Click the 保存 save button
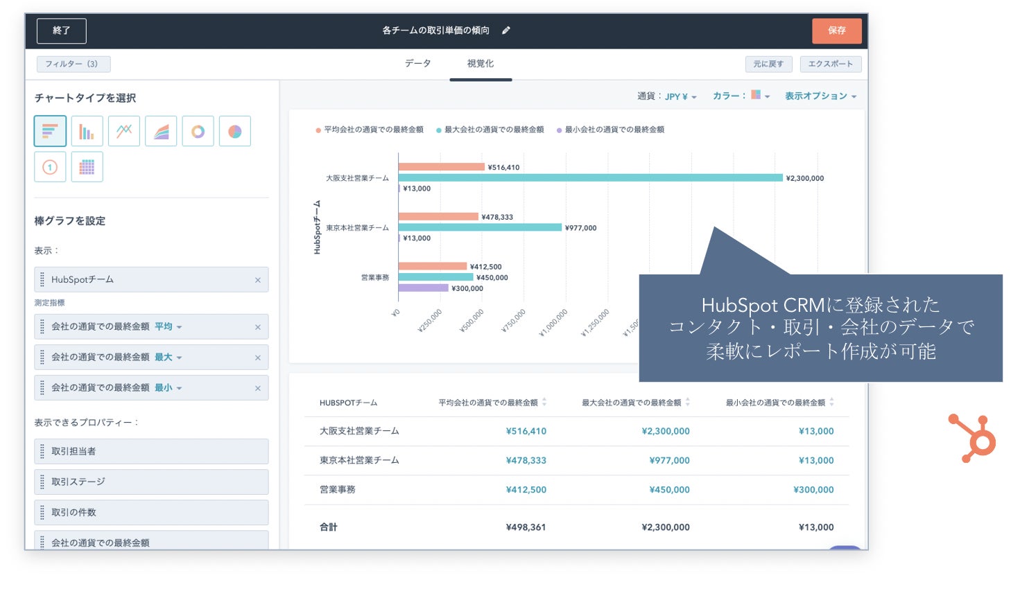The height and width of the screenshot is (589, 1029). [837, 30]
